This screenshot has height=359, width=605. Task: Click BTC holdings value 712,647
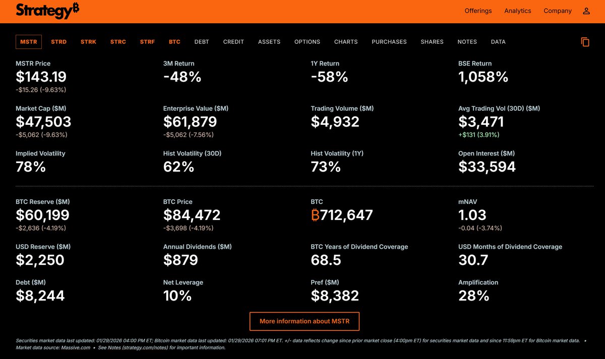tap(342, 215)
